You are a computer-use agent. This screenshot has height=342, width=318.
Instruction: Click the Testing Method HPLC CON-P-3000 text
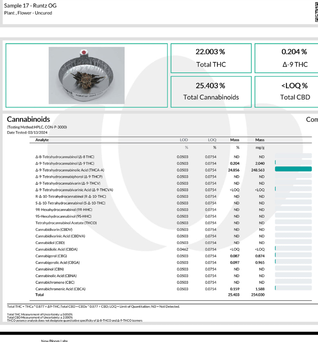(x=36, y=127)
